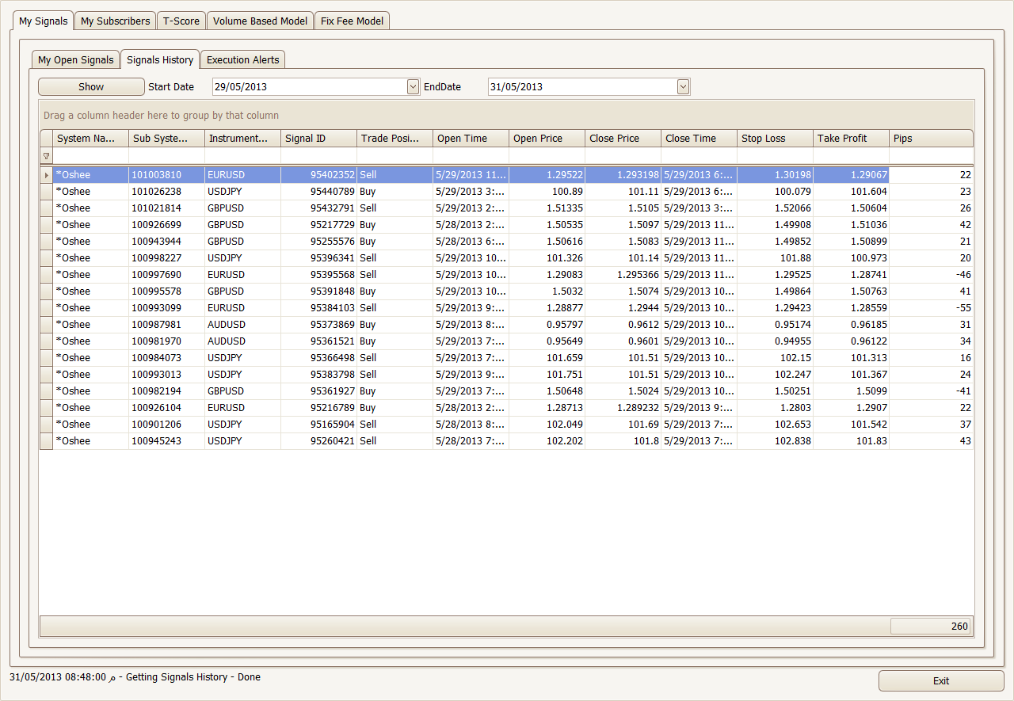Viewport: 1014px width, 701px height.
Task: Select sub system 100926699 cell
Action: tap(166, 225)
